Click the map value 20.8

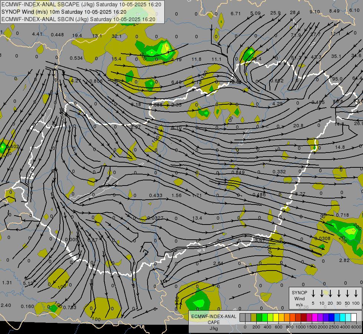tap(298, 126)
